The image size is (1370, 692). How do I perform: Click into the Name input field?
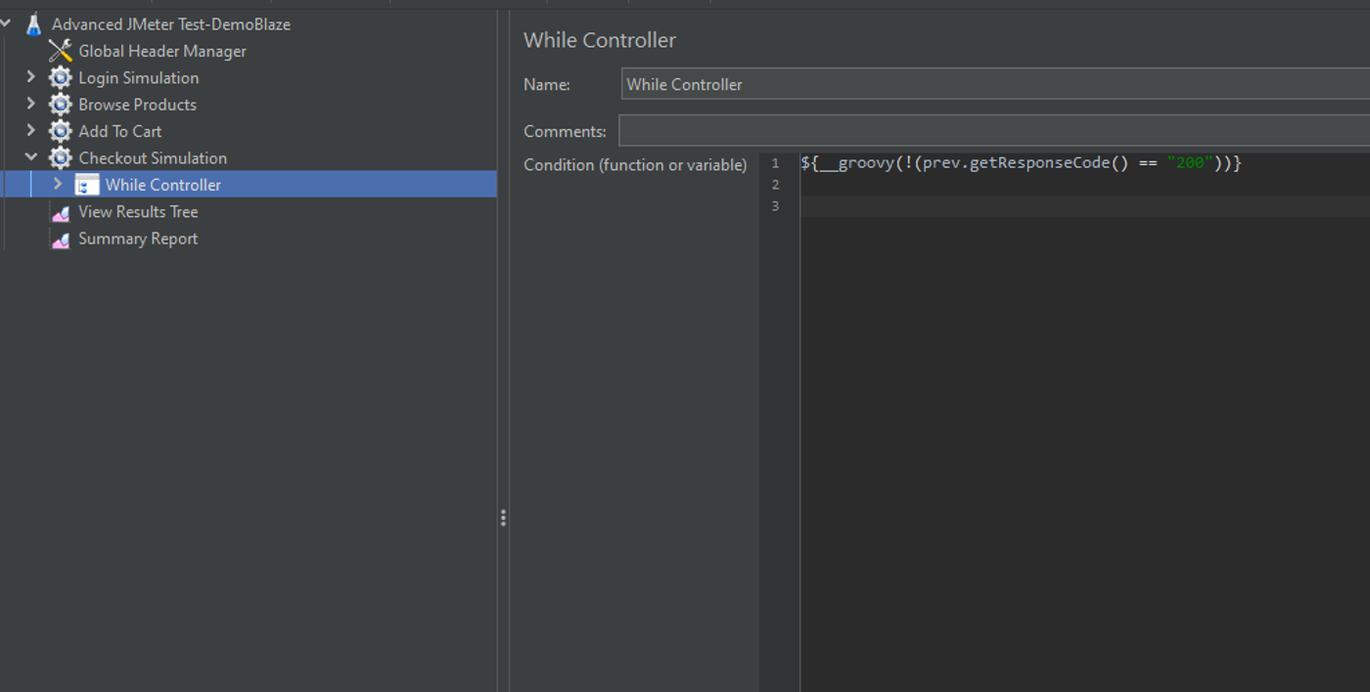click(995, 84)
